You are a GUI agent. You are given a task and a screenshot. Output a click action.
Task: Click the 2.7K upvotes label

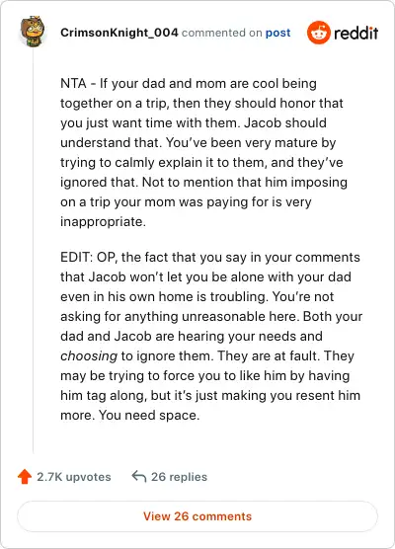coord(74,477)
